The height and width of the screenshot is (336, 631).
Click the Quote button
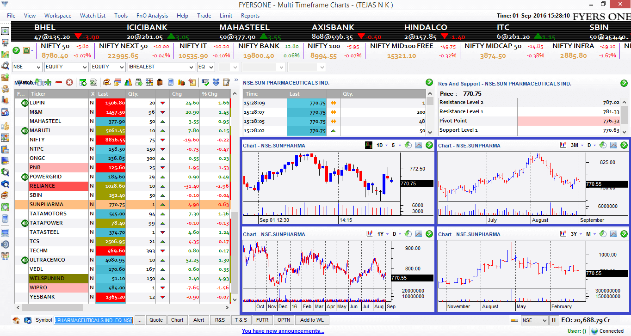click(156, 320)
